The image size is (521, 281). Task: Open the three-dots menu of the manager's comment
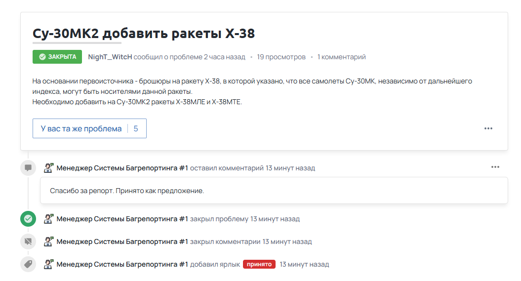pyautogui.click(x=495, y=167)
